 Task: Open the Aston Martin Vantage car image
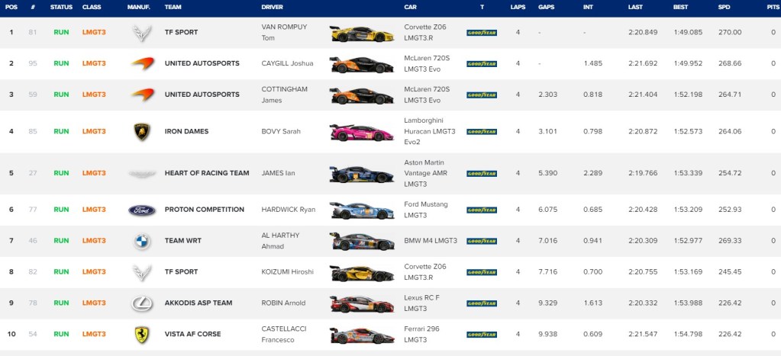click(362, 174)
